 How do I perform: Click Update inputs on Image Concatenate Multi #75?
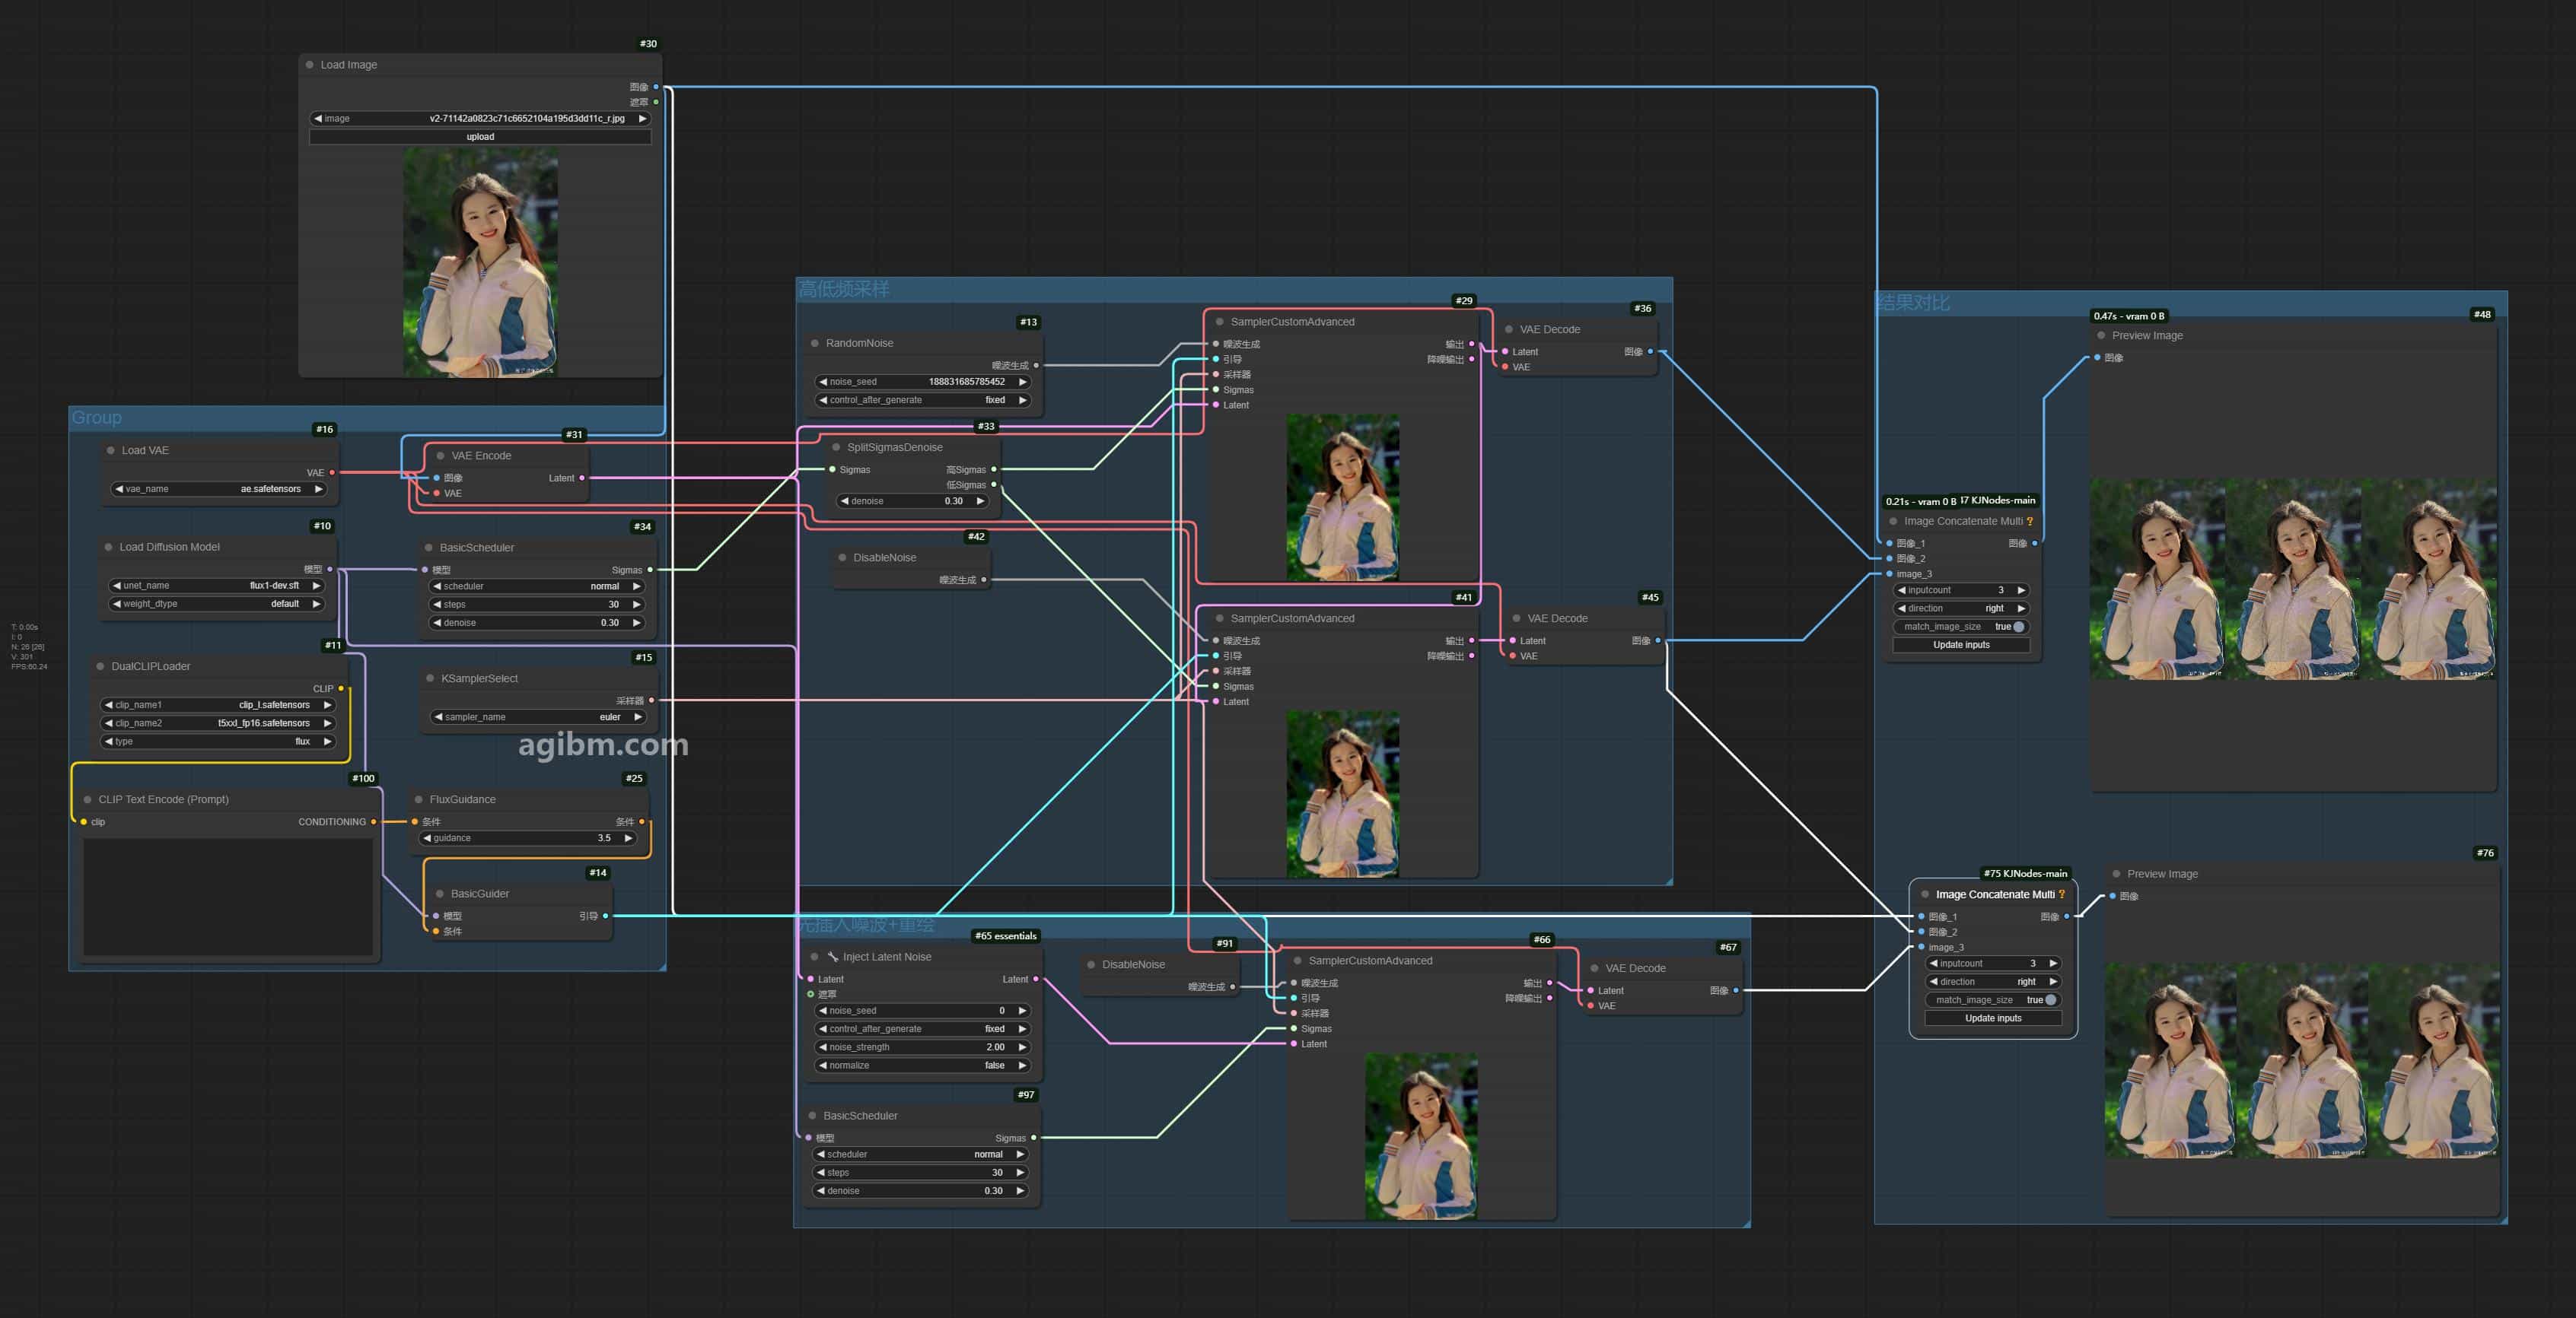click(1993, 1018)
